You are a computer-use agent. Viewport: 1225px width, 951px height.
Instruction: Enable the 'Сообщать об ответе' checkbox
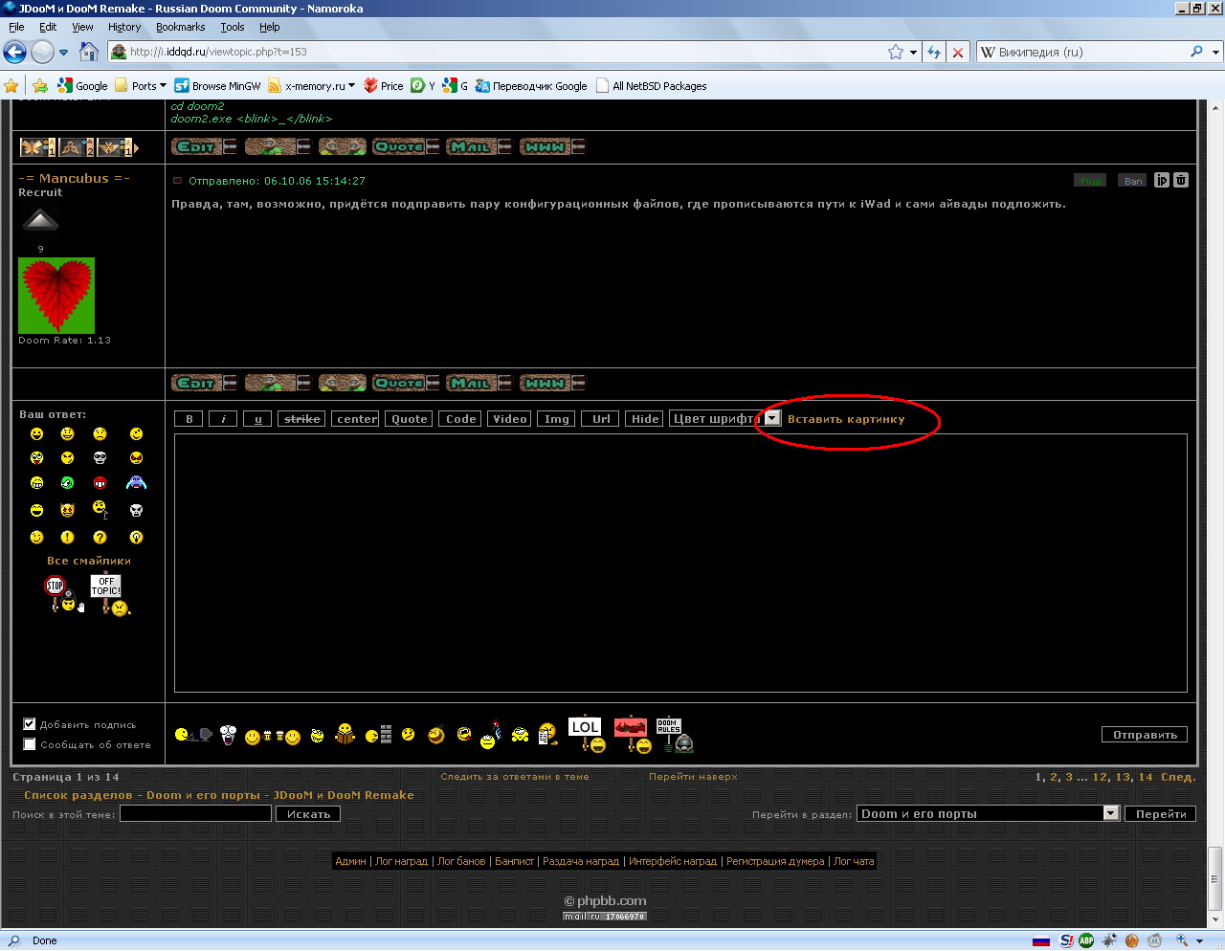(x=30, y=744)
